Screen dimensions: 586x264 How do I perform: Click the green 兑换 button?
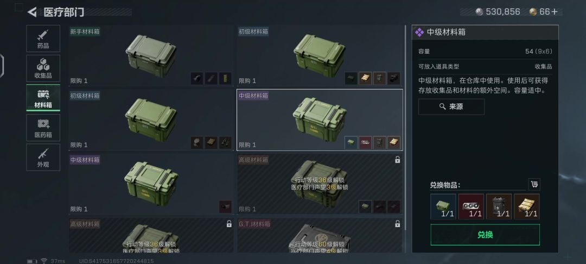[x=485, y=235]
